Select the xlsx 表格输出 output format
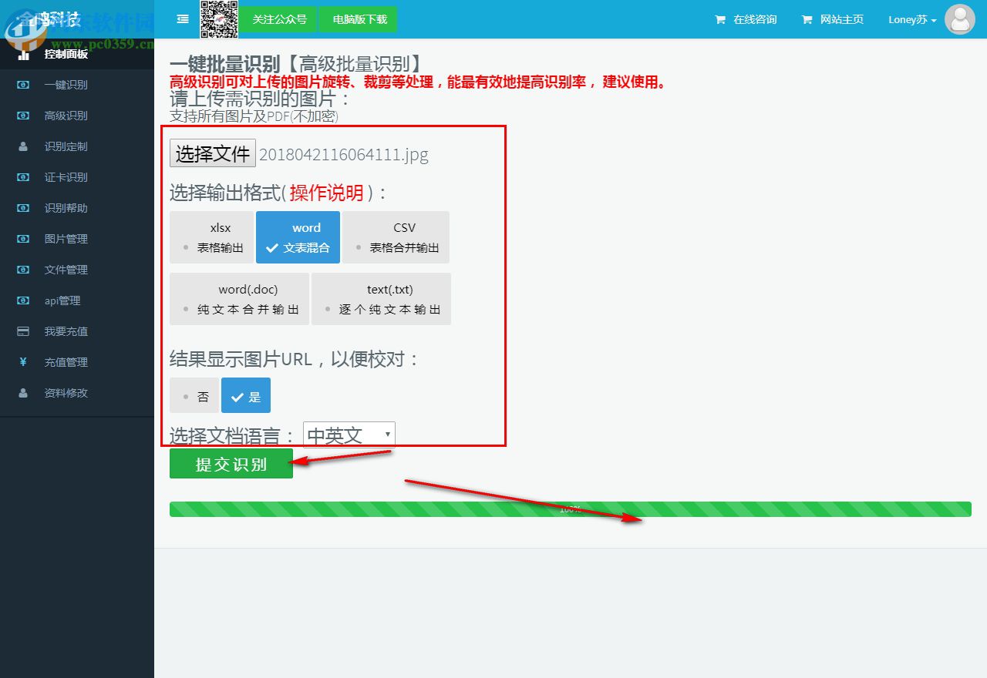This screenshot has height=678, width=987. pyautogui.click(x=211, y=237)
